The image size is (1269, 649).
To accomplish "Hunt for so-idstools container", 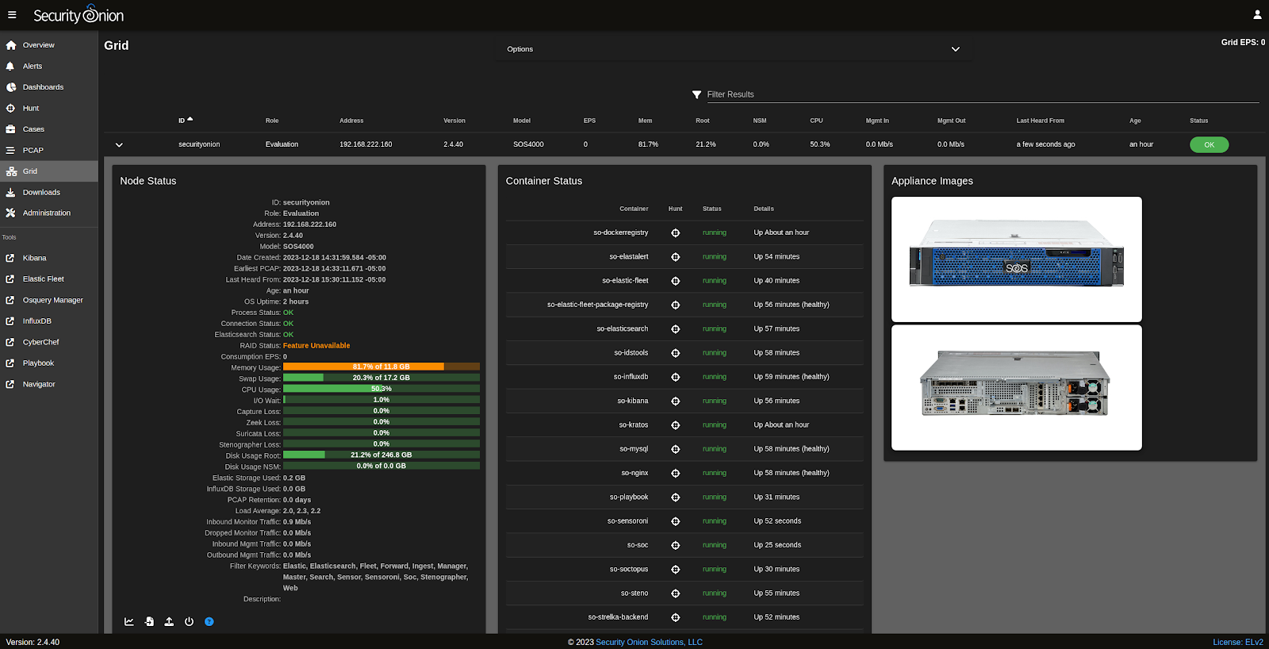I will [x=676, y=353].
